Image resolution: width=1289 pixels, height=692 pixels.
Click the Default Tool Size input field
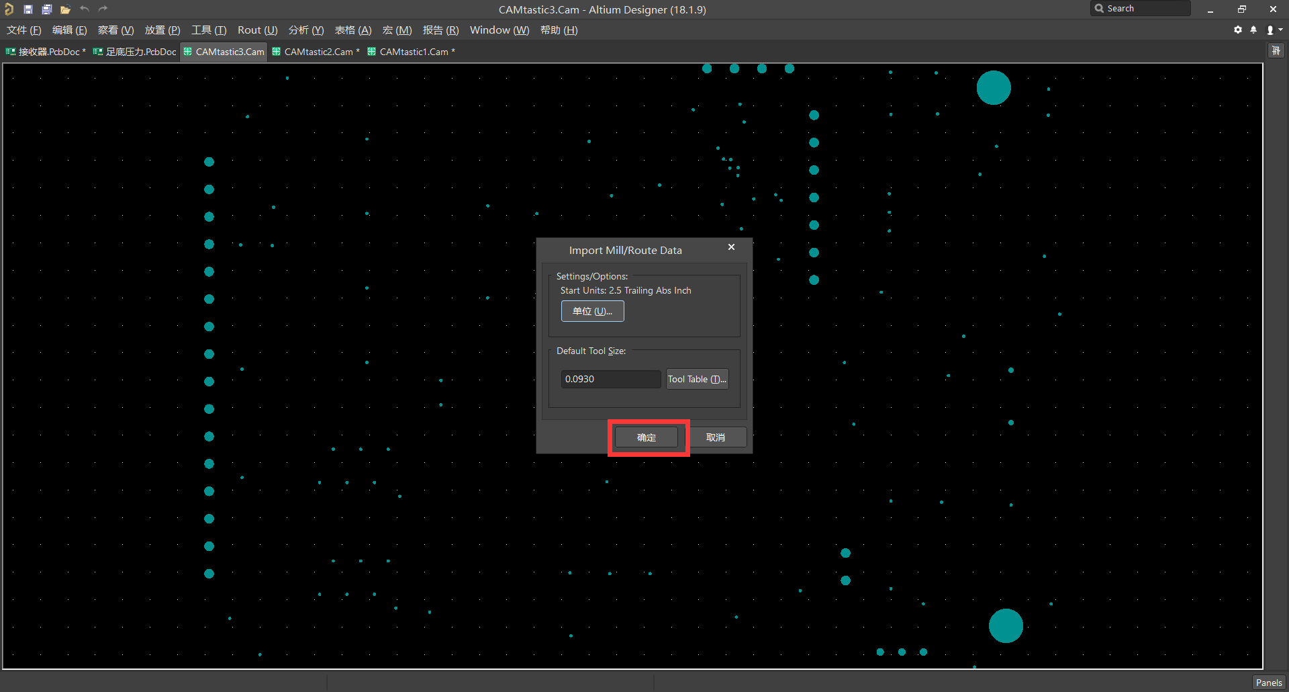tap(610, 378)
